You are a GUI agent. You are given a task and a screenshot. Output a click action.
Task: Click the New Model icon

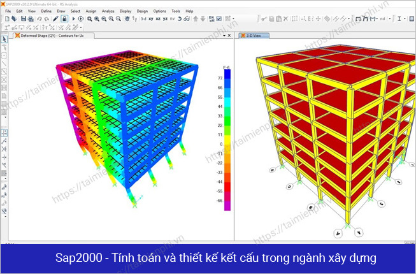[7, 18]
